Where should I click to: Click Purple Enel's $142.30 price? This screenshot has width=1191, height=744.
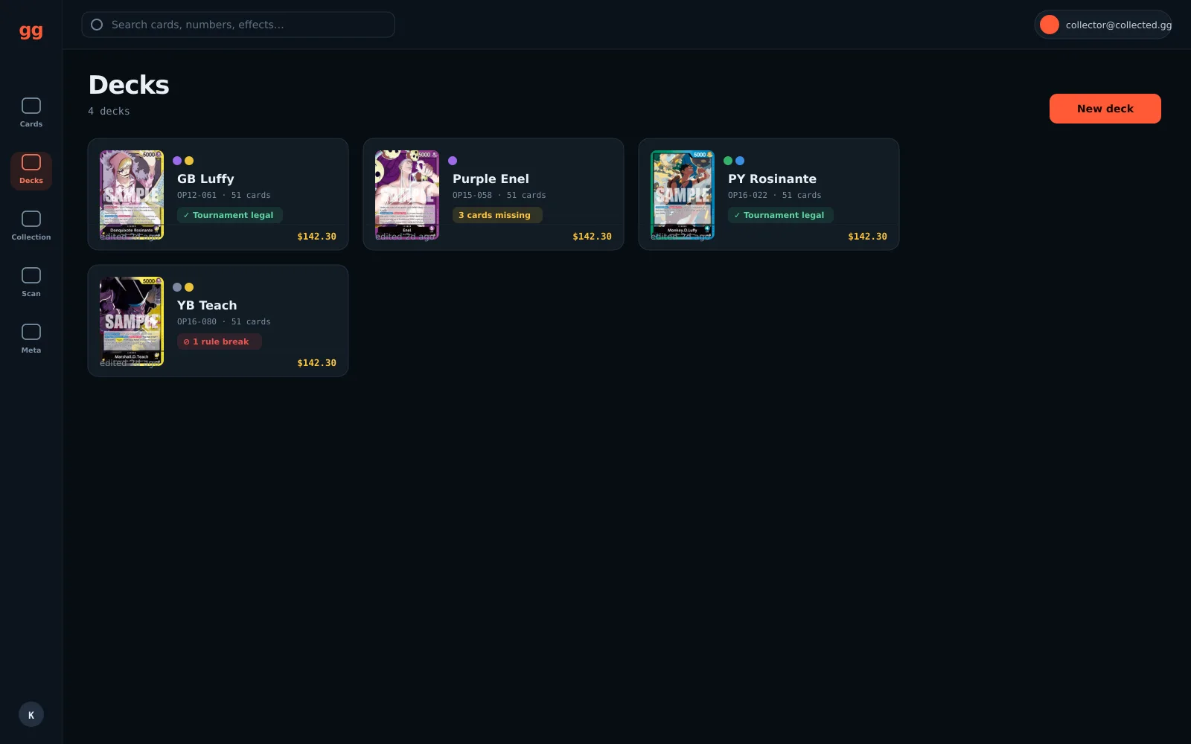point(593,237)
